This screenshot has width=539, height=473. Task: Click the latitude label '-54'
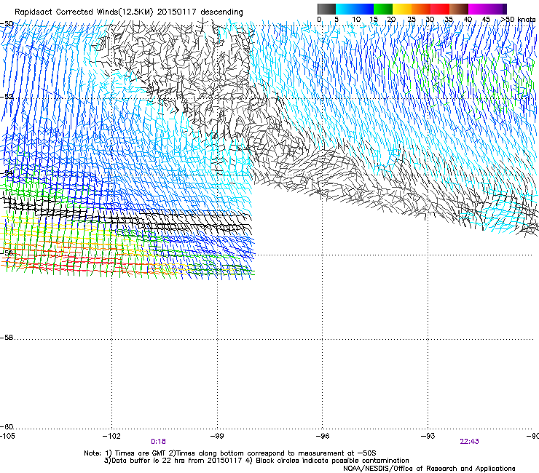(7, 172)
